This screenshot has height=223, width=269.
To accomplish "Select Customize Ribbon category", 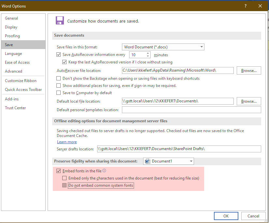I will pos(23,81).
